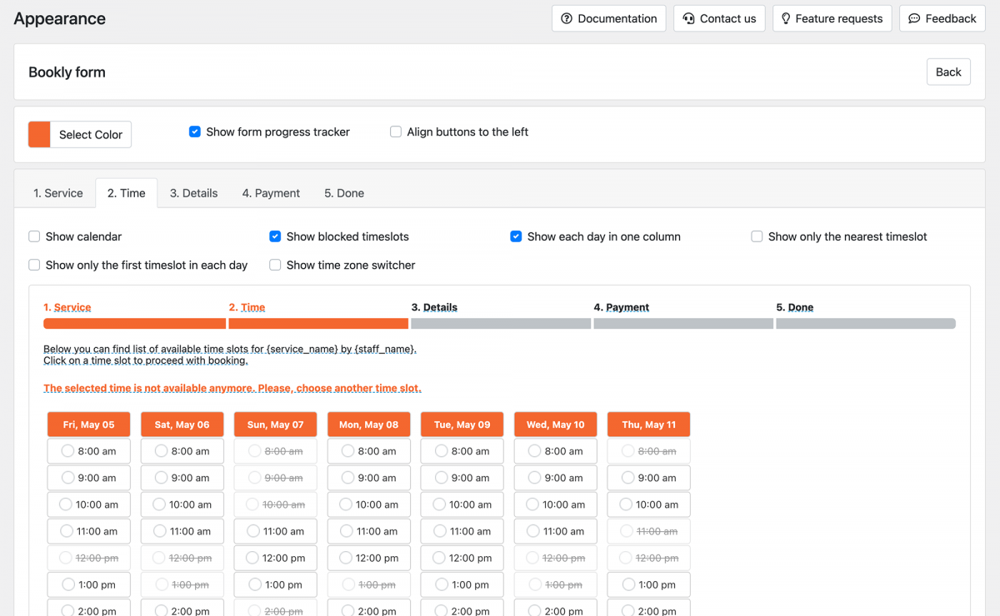Turn off Show each day in one column
The width and height of the screenshot is (1000, 616).
(x=516, y=236)
